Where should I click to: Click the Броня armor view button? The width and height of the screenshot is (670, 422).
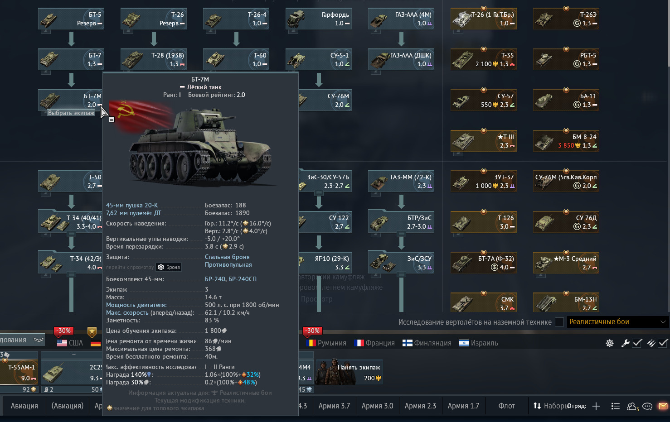pos(169,267)
